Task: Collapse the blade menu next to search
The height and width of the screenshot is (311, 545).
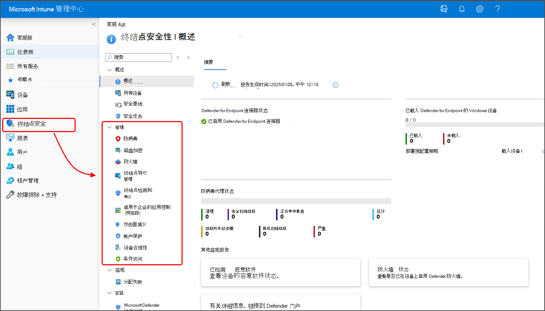Action: (188, 57)
